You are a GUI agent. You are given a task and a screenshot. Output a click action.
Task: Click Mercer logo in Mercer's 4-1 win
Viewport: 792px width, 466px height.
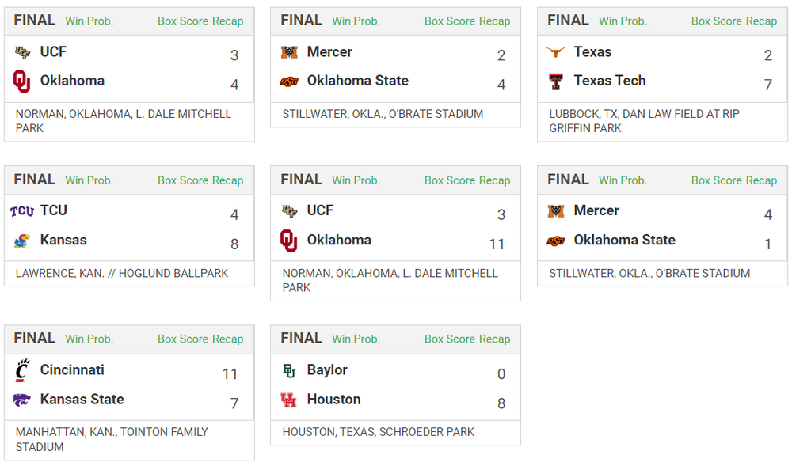coord(555,211)
